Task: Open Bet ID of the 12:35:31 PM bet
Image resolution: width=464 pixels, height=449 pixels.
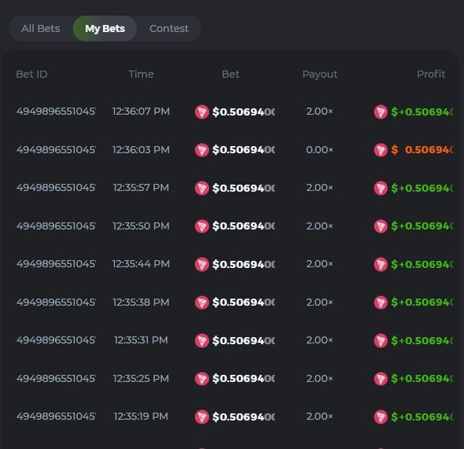Action: point(56,340)
